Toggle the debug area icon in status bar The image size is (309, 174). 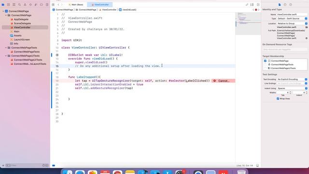(257, 165)
